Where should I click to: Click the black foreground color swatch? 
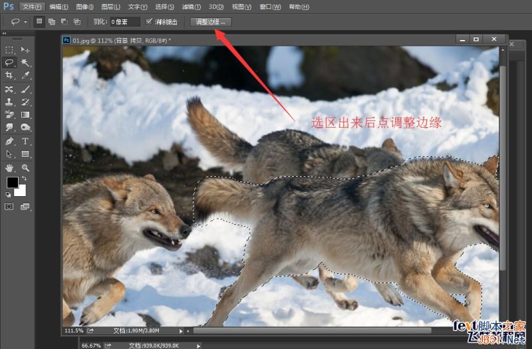(x=12, y=183)
